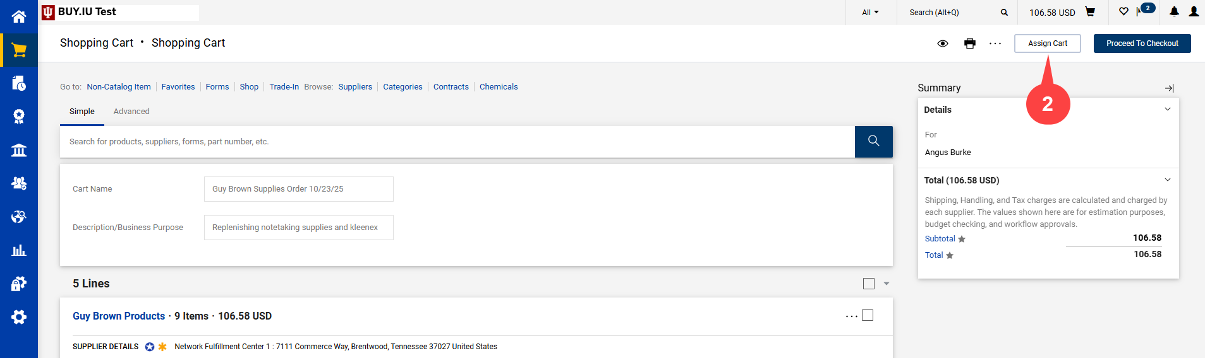Open the All search filter dropdown
The height and width of the screenshot is (358, 1205).
point(870,12)
